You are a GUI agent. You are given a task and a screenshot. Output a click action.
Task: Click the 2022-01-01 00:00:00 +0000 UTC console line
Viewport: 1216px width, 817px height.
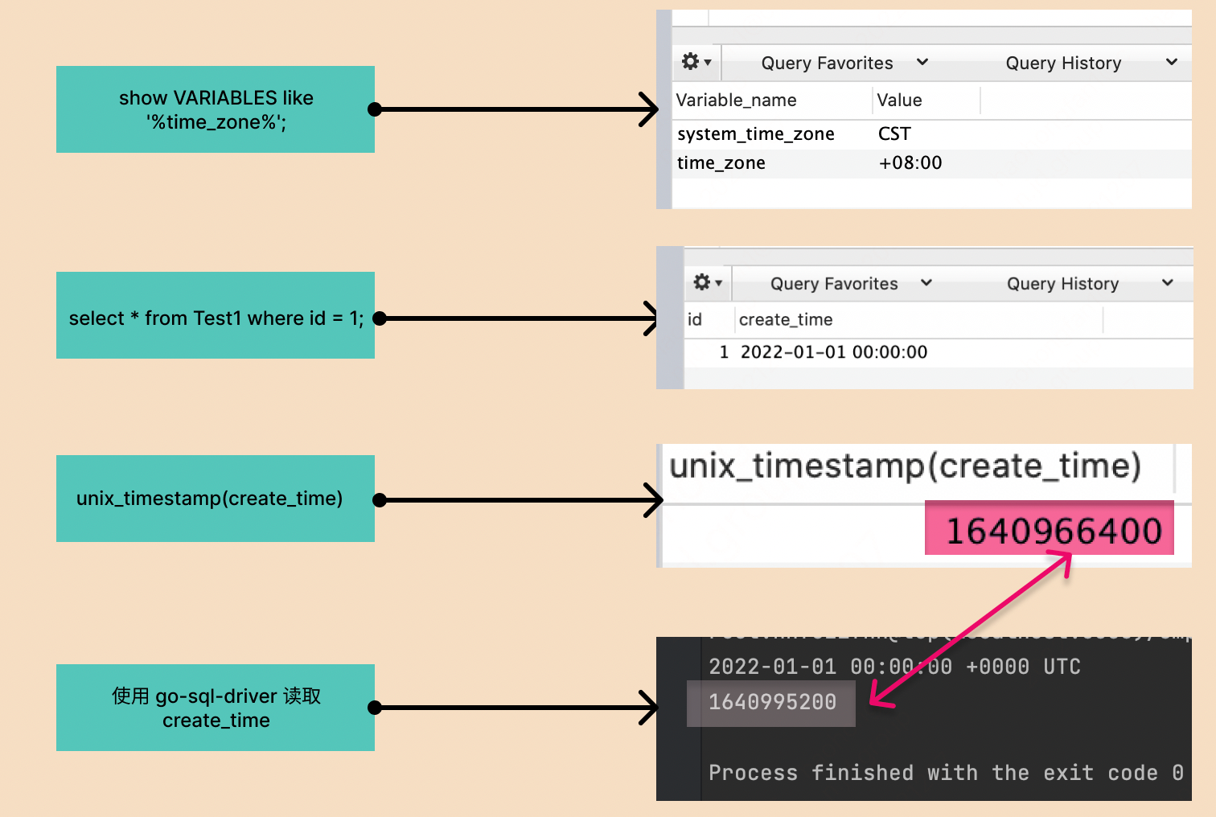click(894, 667)
